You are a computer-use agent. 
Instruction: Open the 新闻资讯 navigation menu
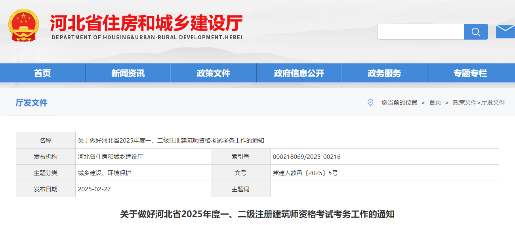(128, 73)
